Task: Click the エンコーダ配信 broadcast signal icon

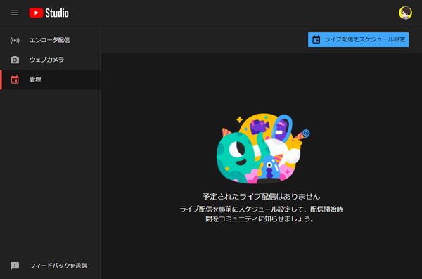Action: click(x=15, y=40)
